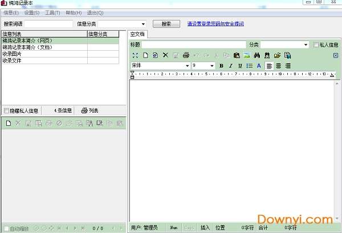Select 锦鸿记录本简介（网页） row

pyautogui.click(x=60, y=41)
